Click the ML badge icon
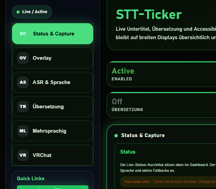This screenshot has height=189, width=216. pyautogui.click(x=23, y=131)
